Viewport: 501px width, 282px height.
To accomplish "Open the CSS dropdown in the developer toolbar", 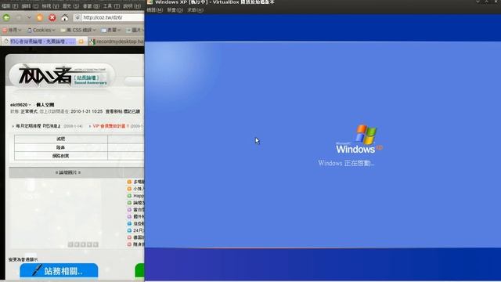I will coord(78,30).
